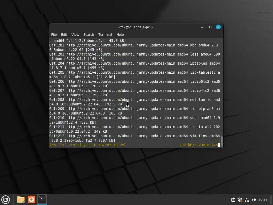Click the Terminal taskbar icon

pyautogui.click(x=42, y=199)
